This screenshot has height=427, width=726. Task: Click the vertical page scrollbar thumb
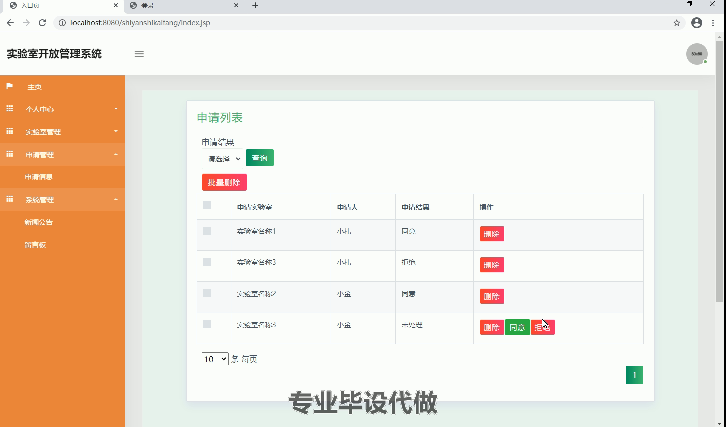click(x=719, y=171)
